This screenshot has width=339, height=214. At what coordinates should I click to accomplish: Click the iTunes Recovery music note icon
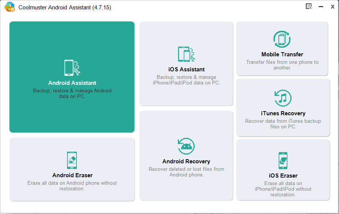(x=283, y=98)
